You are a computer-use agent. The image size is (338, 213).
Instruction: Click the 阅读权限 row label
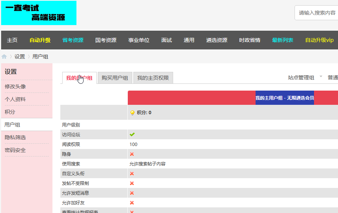pyautogui.click(x=71, y=144)
